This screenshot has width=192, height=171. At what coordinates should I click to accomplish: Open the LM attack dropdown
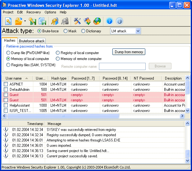pos(138,31)
